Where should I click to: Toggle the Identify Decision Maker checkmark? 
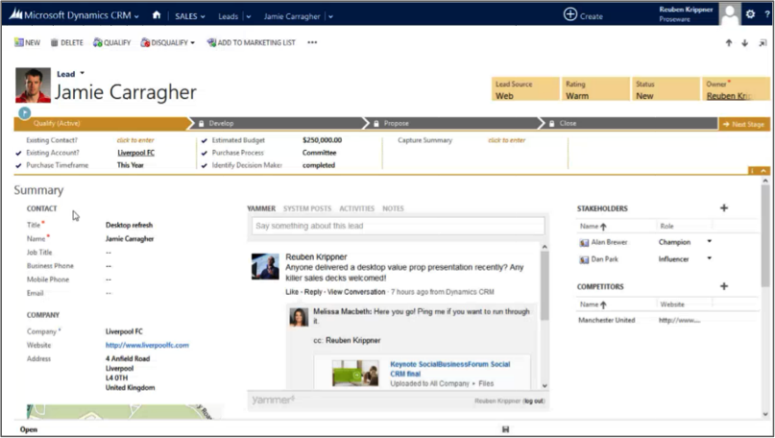point(205,165)
